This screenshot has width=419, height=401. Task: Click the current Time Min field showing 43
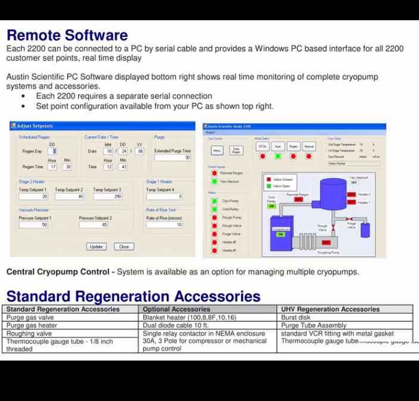(x=123, y=167)
